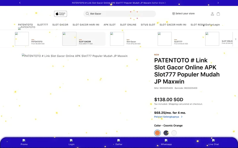Click the Color - Cosmic Orange label
The image size is (238, 148).
[x=168, y=126]
